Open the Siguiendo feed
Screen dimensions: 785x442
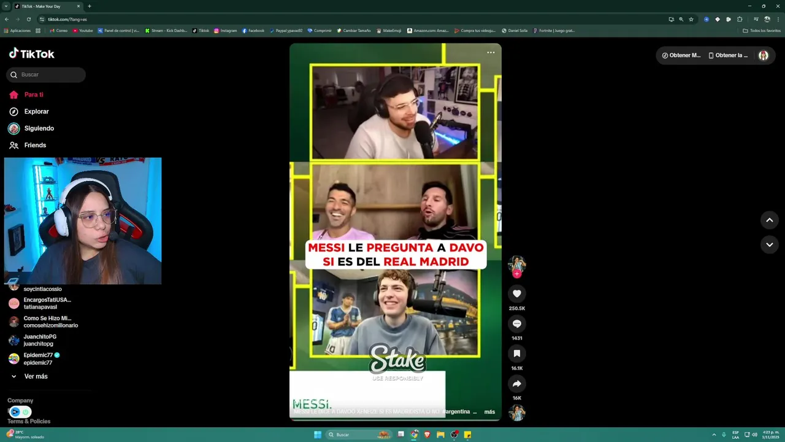(31, 128)
